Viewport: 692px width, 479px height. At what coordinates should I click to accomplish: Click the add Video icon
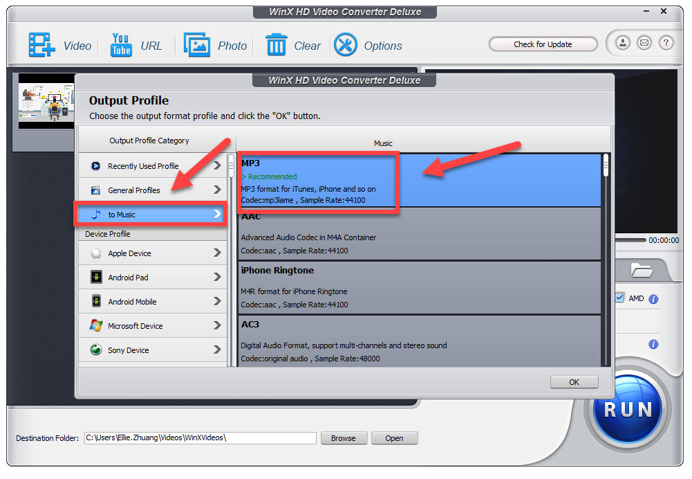(x=41, y=45)
